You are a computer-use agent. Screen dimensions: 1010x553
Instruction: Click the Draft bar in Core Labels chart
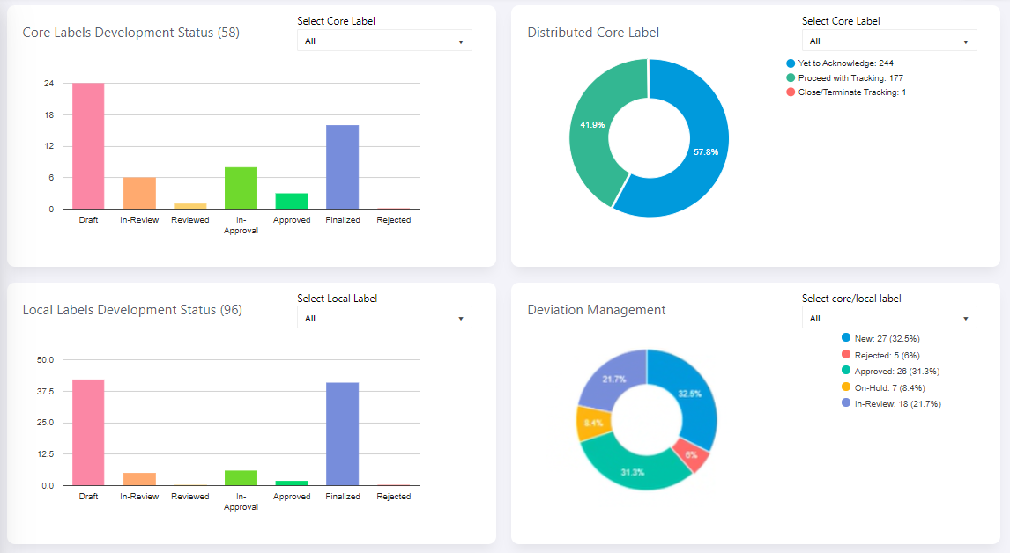click(88, 146)
